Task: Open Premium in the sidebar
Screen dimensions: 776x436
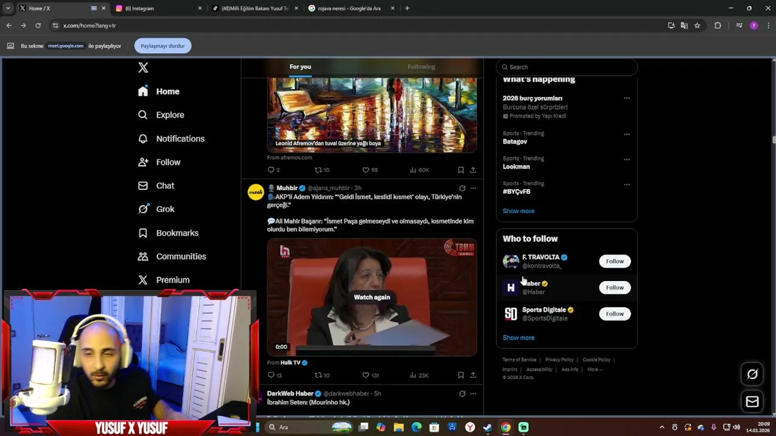Action: (x=164, y=280)
